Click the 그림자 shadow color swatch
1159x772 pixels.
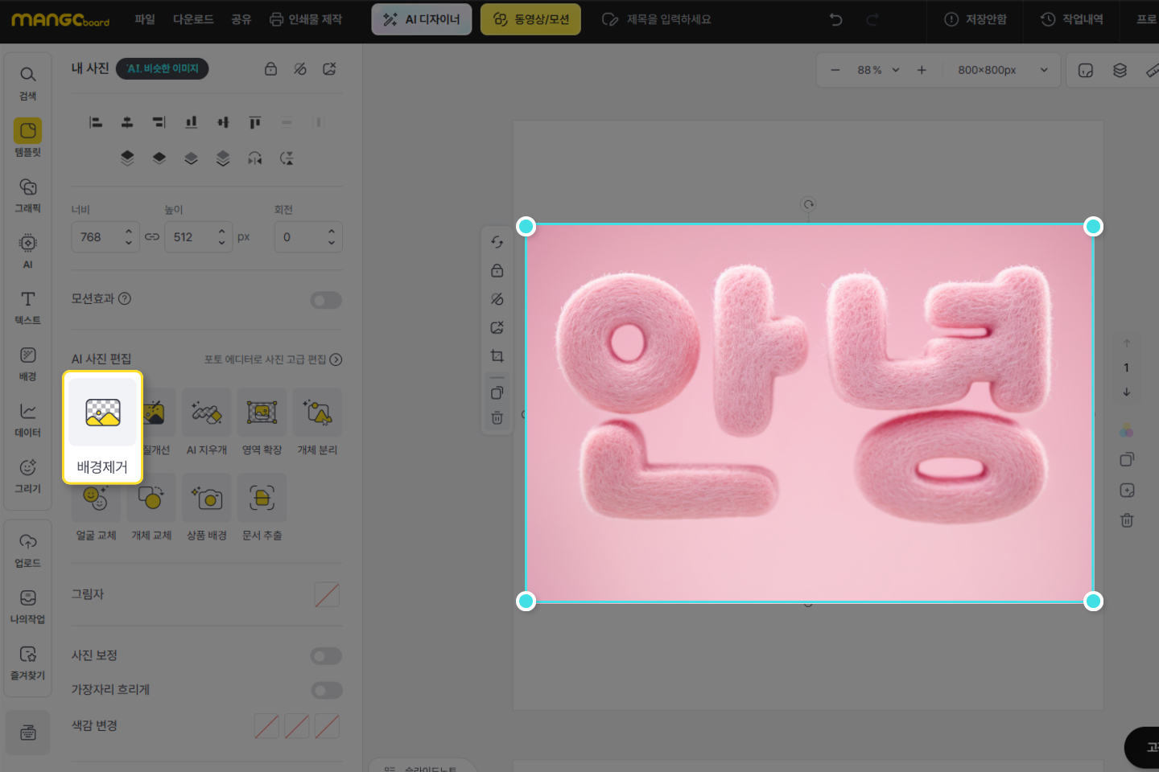click(327, 595)
